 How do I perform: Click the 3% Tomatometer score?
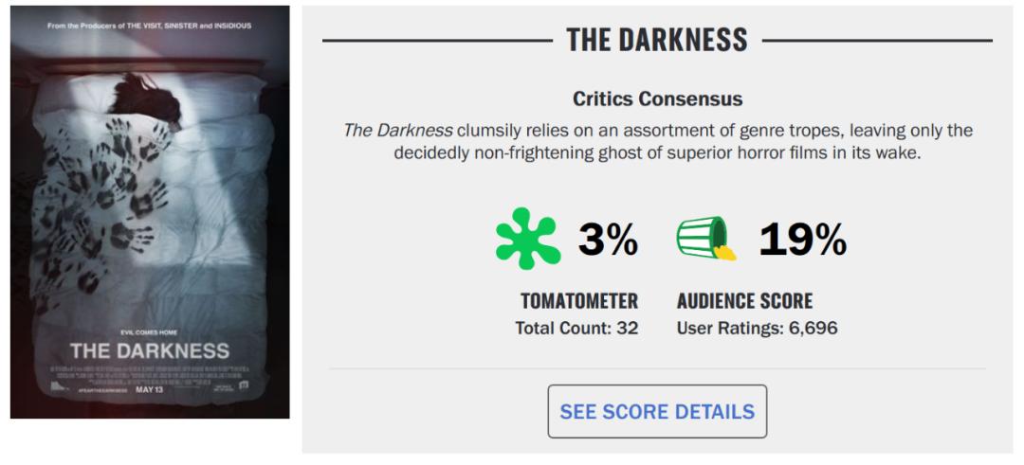pos(608,241)
